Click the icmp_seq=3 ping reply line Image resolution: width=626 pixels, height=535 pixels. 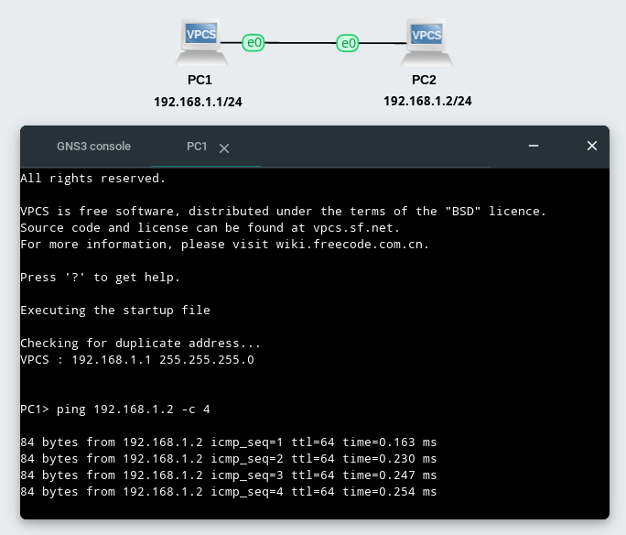point(229,475)
